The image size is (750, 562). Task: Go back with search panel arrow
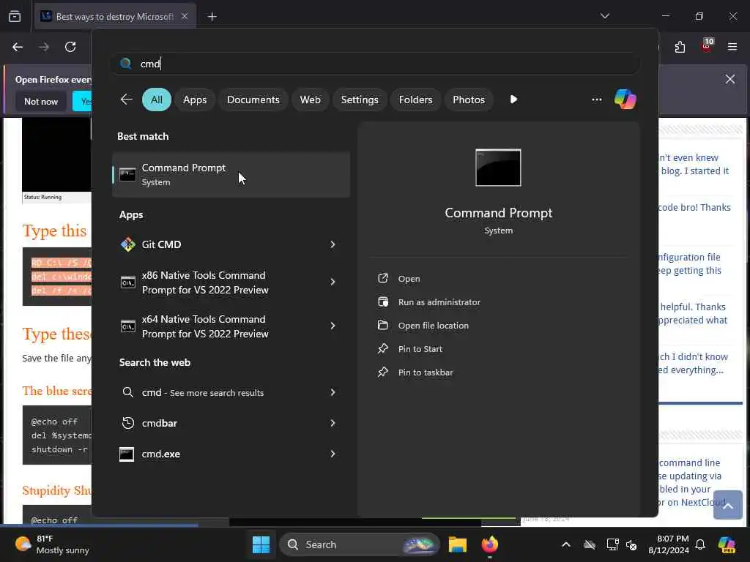tap(126, 100)
